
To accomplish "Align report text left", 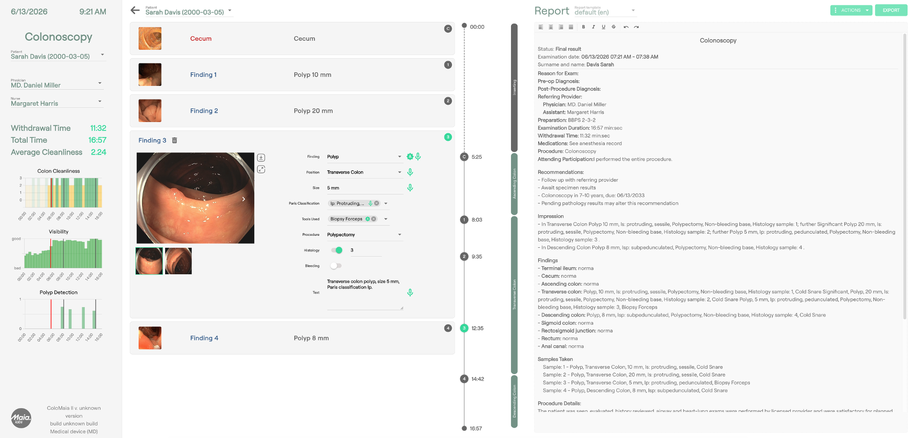I will click(x=541, y=27).
